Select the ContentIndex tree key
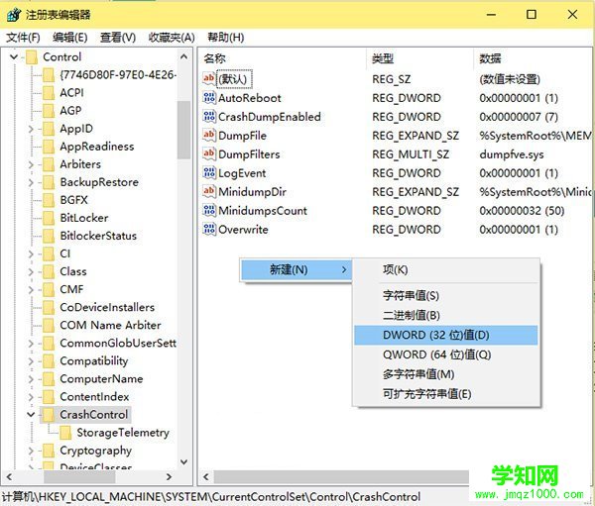The width and height of the screenshot is (595, 506). tap(94, 397)
